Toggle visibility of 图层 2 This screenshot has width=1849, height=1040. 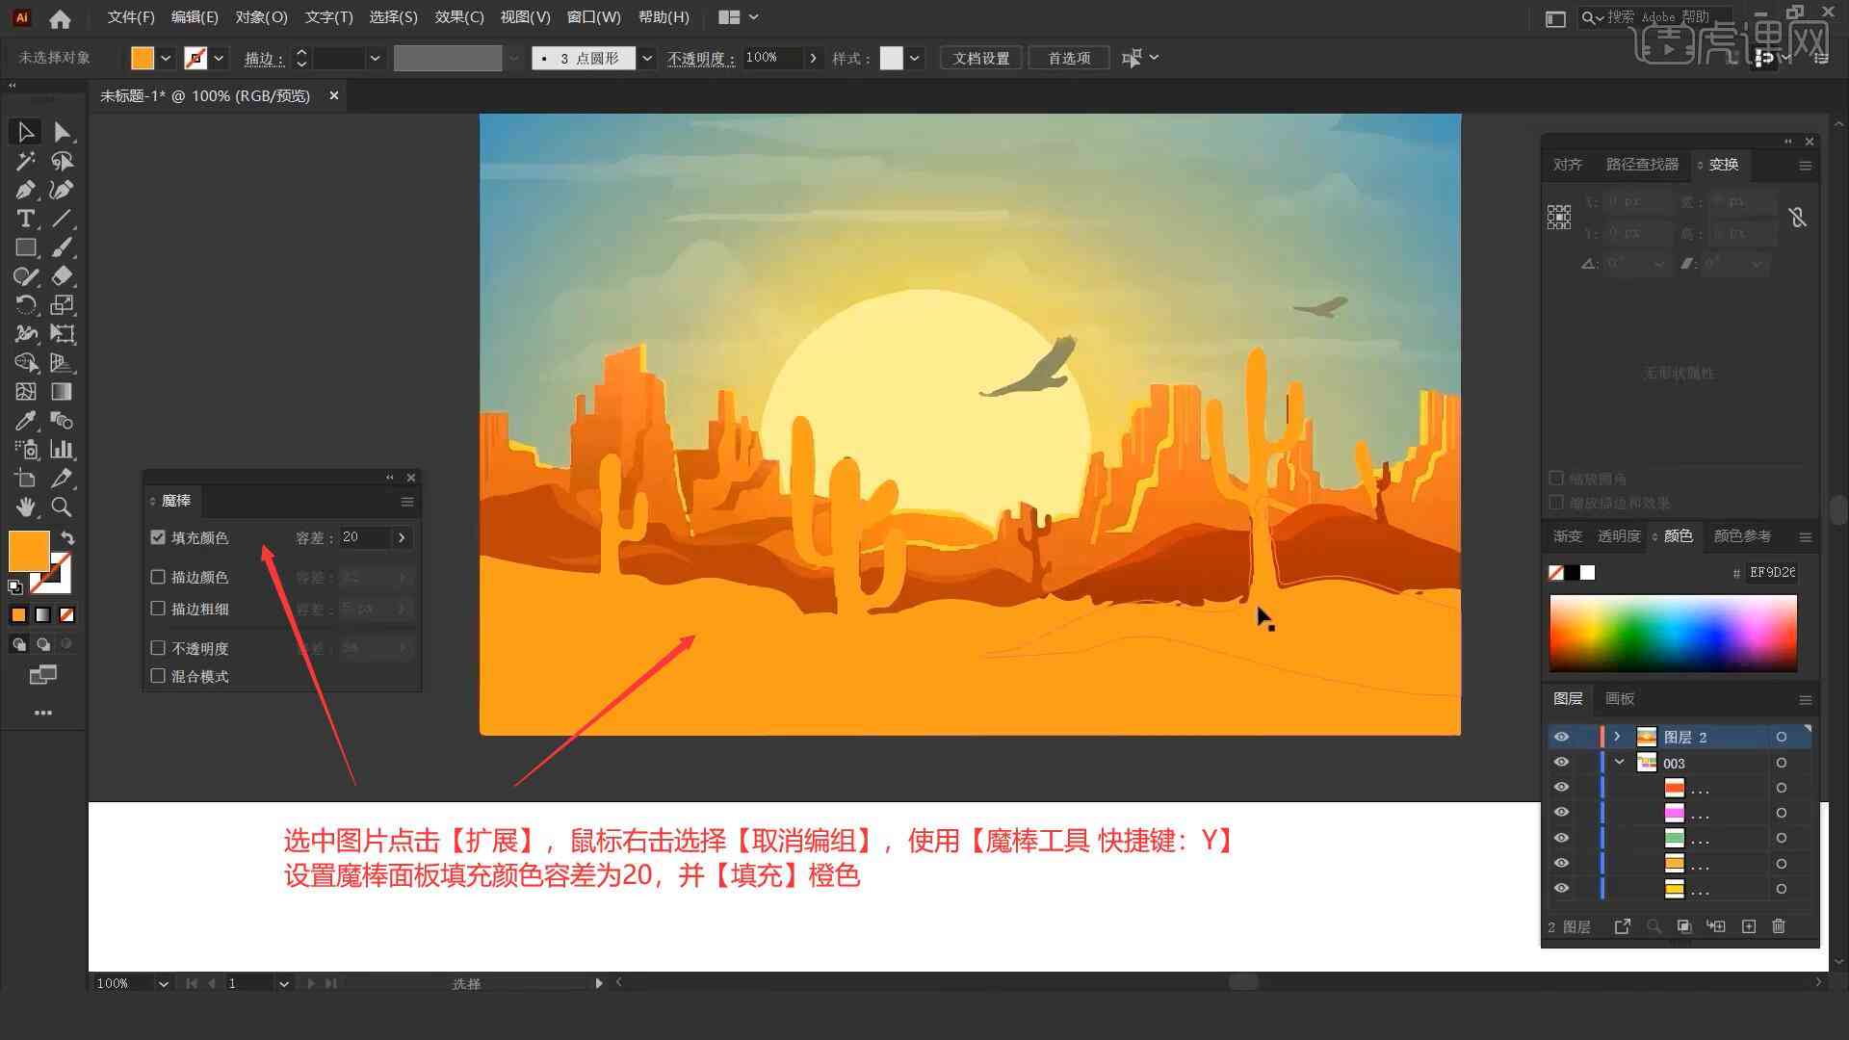click(x=1561, y=737)
